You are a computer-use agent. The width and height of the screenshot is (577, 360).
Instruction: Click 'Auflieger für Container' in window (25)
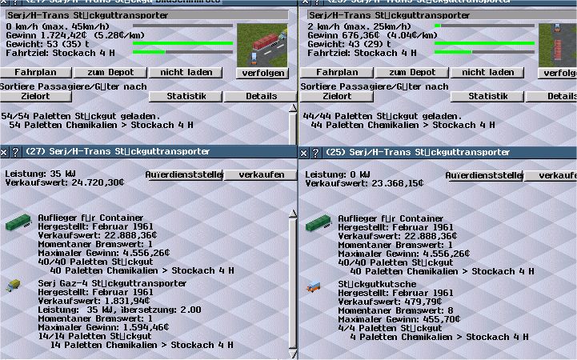click(391, 218)
